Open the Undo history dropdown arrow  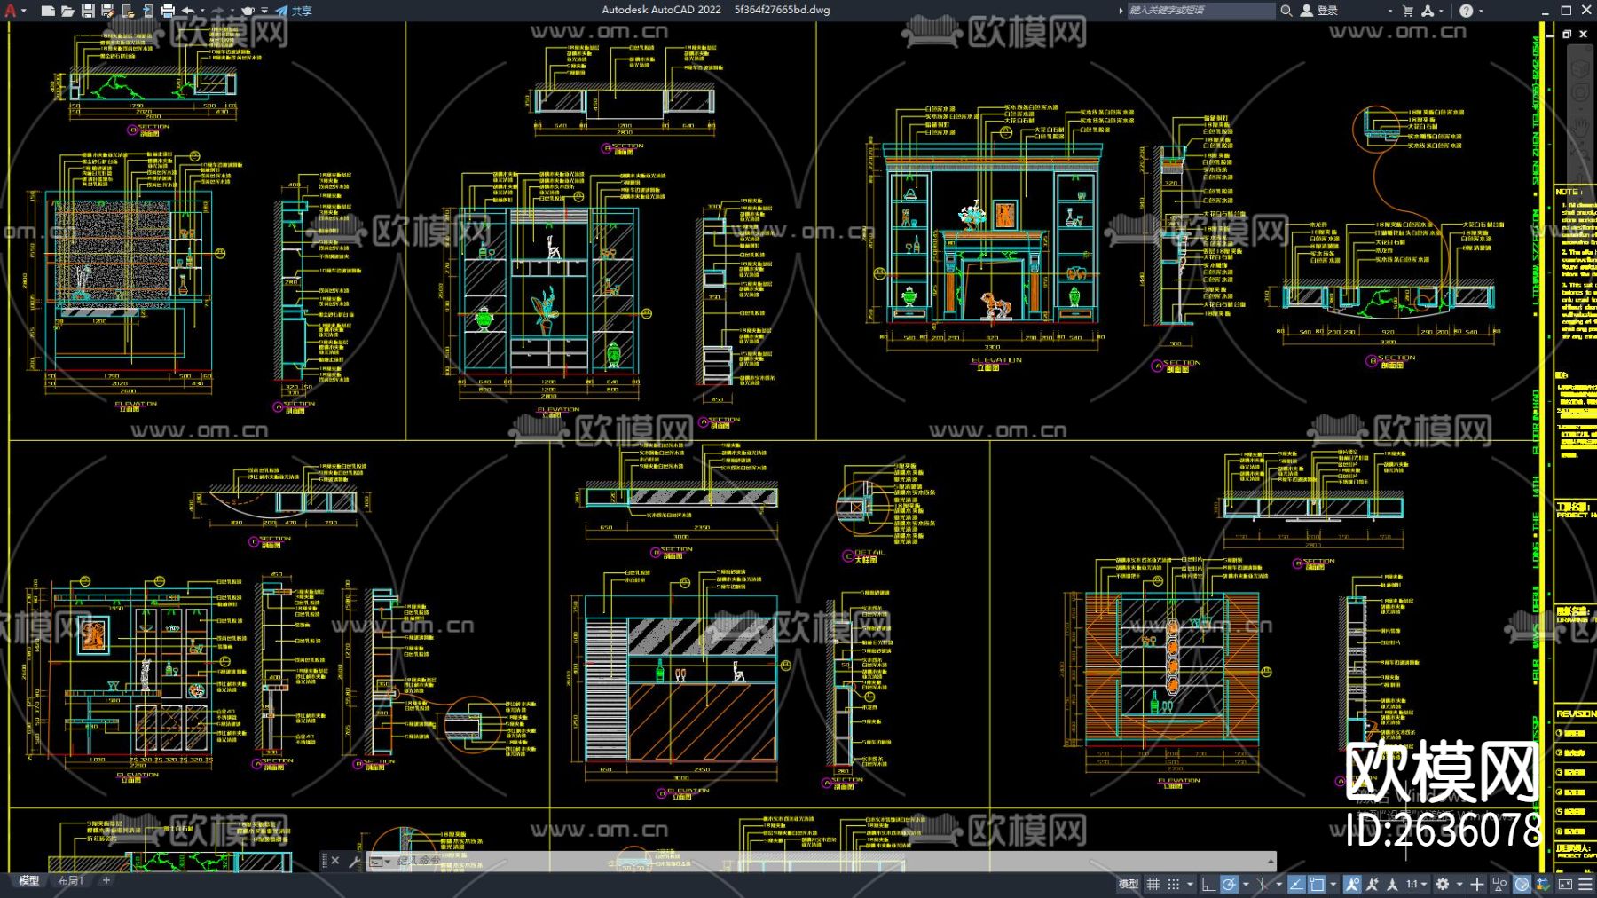[203, 11]
